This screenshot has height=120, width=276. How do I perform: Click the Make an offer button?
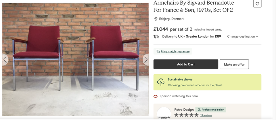[234, 64]
